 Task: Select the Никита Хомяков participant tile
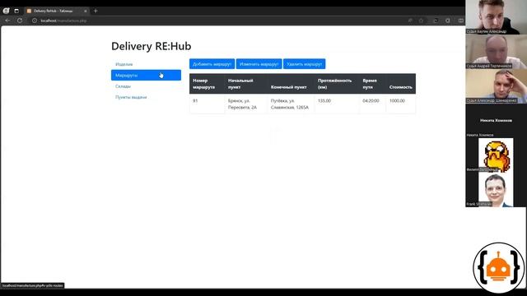click(x=496, y=120)
